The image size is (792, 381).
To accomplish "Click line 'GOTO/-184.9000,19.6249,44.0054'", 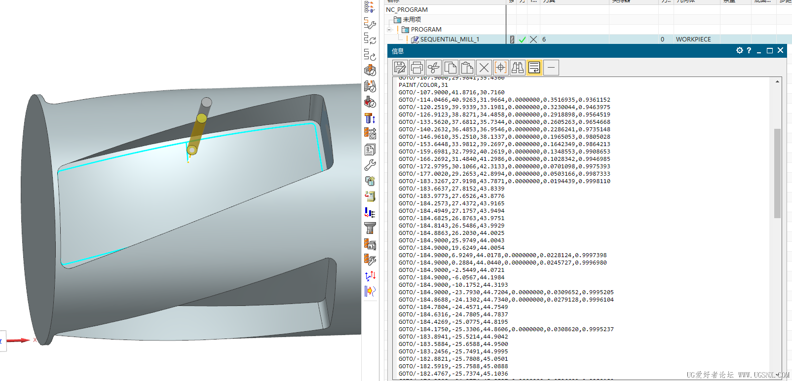I will (452, 248).
